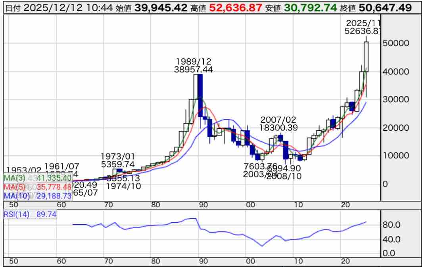The width and height of the screenshot is (422, 267).
Task: Click the 1989/12 peak annotation 38957.44
Action: coord(194,69)
